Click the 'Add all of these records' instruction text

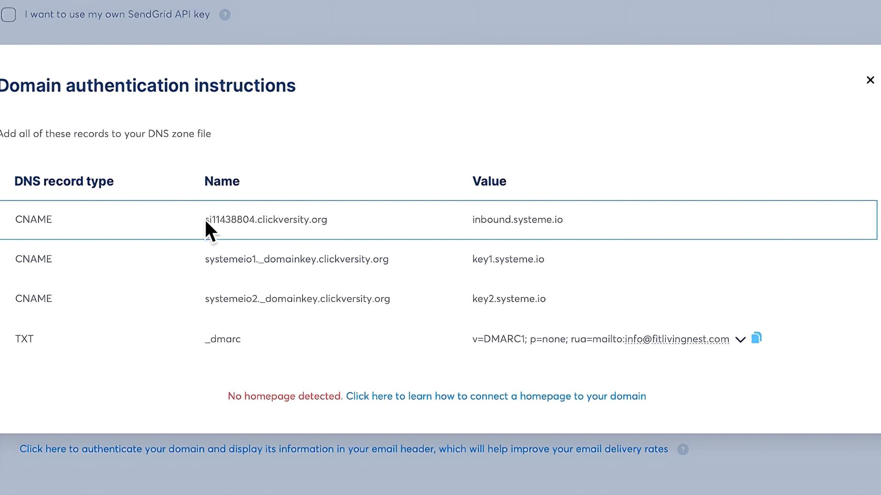click(x=105, y=134)
